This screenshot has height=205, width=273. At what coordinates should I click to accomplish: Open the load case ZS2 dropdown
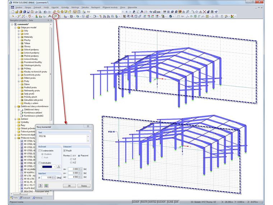122,12
